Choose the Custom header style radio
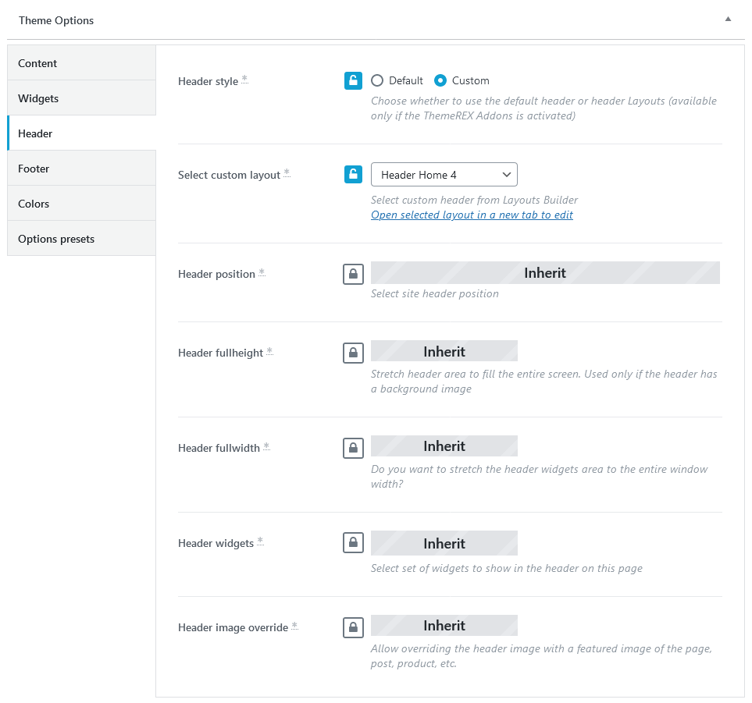This screenshot has width=752, height=703. (440, 80)
